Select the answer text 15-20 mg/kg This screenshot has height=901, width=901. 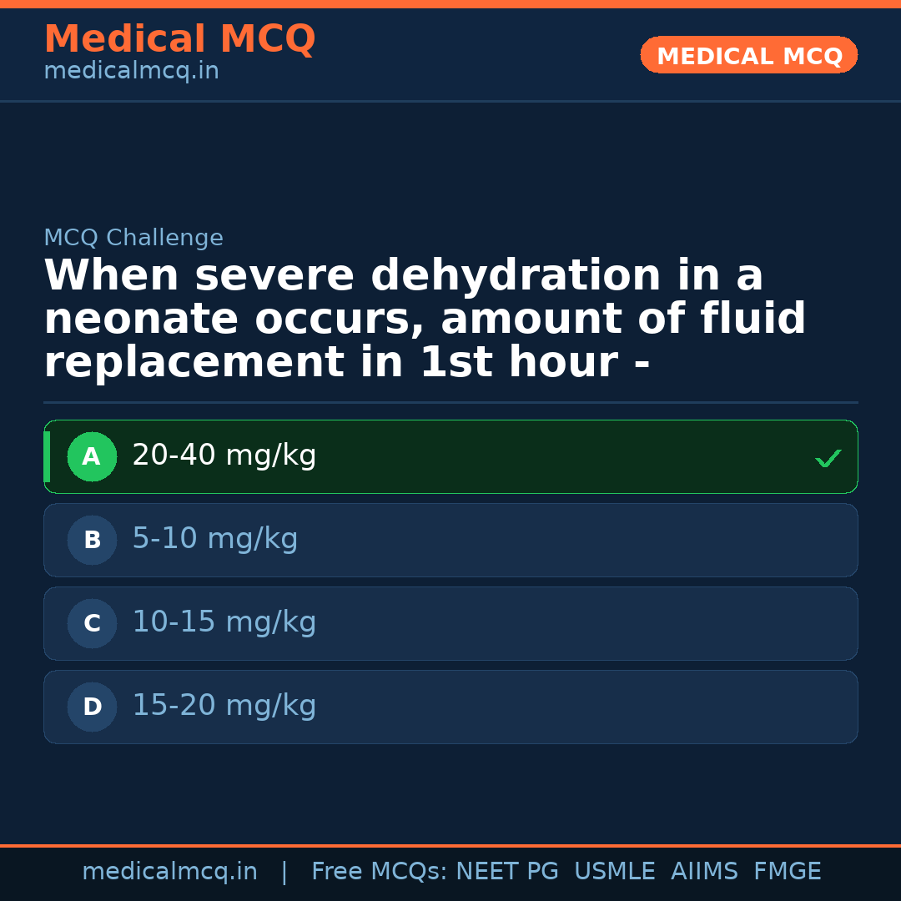click(224, 707)
